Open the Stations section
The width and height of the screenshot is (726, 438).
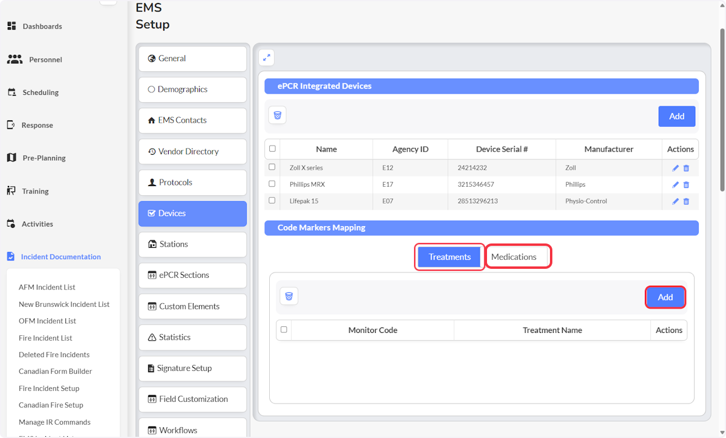(192, 244)
